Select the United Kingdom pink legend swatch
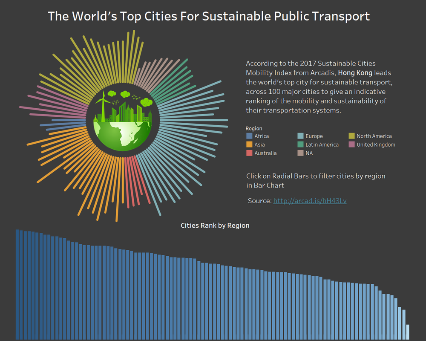 click(351, 144)
